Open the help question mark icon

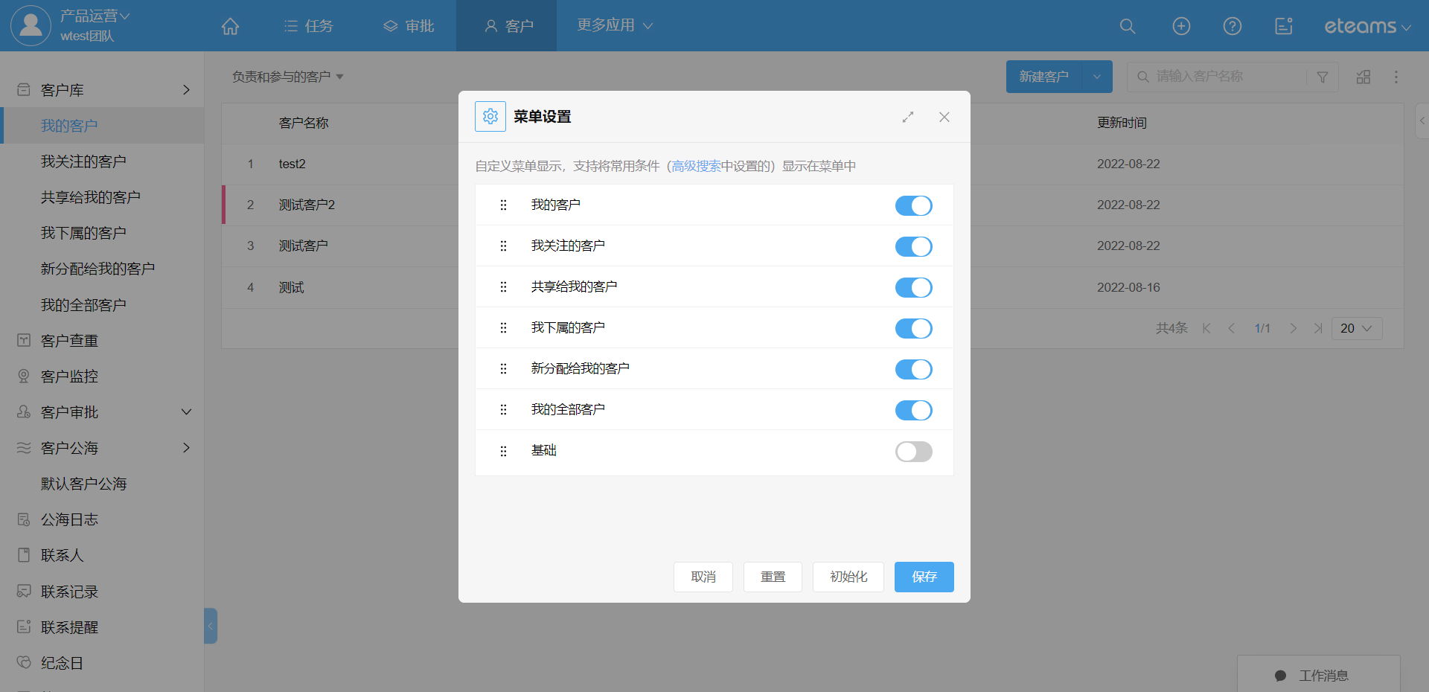[x=1232, y=26]
